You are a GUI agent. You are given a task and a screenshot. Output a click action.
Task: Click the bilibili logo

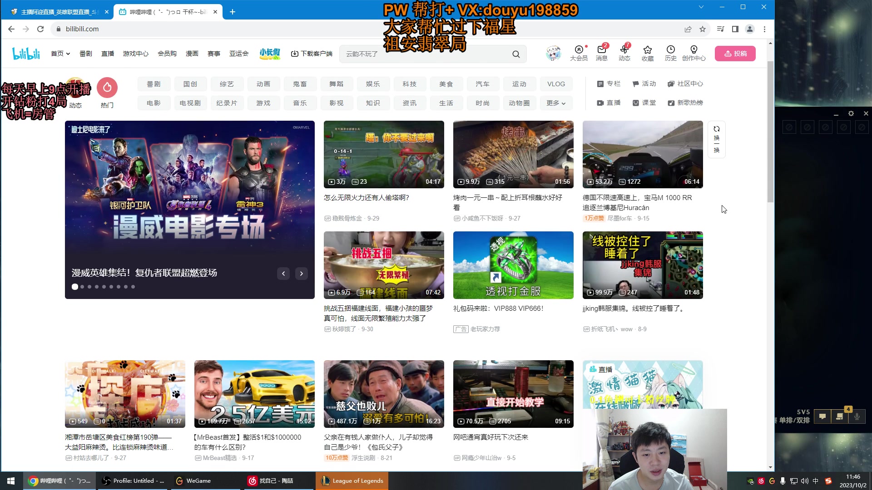(26, 53)
